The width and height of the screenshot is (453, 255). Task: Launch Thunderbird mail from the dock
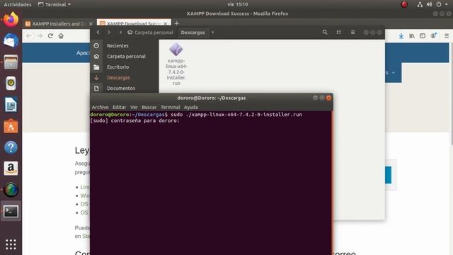click(11, 40)
